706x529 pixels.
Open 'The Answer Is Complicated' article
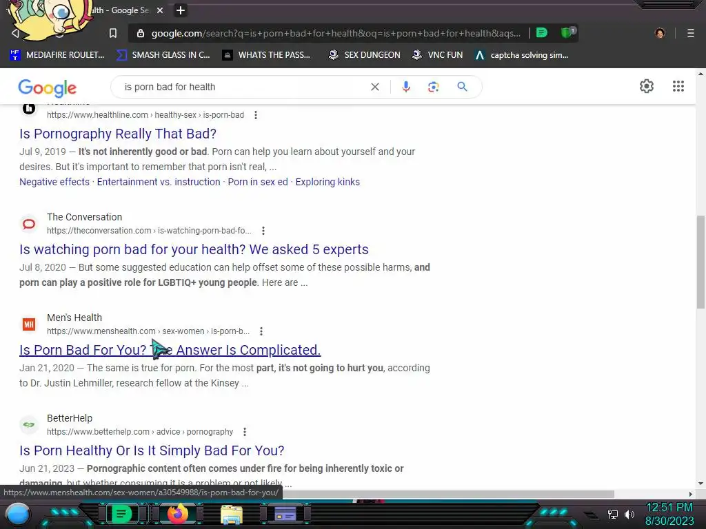(x=170, y=350)
